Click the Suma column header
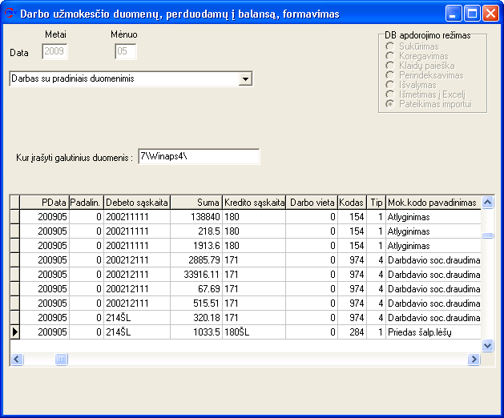Screen dimensions: 504x418 [196, 203]
